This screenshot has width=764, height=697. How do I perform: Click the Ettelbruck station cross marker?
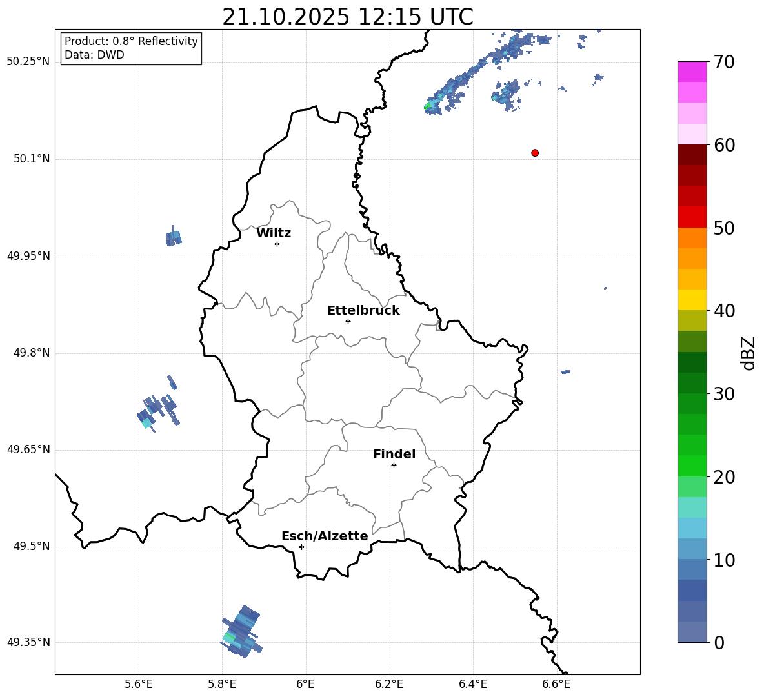348,321
